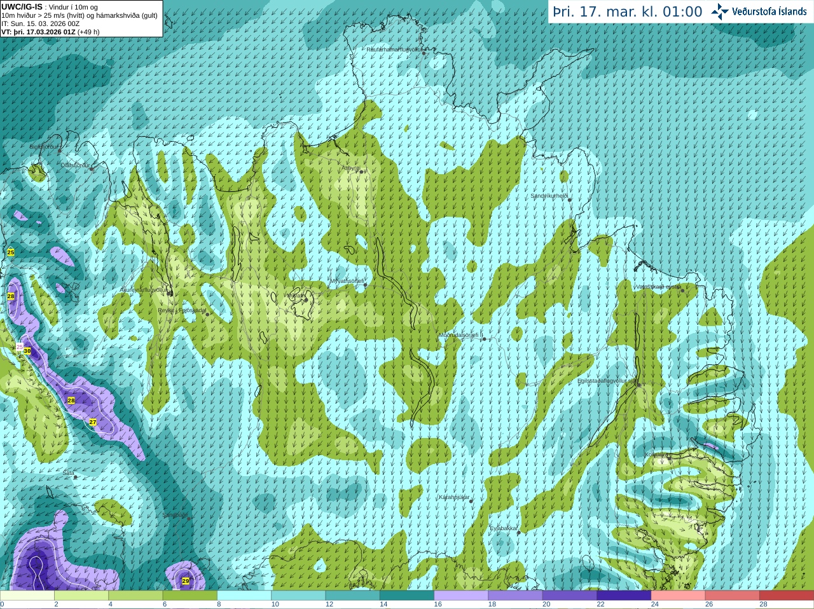Click the 22–24 m/s dark indigo legend swatch

[x=624, y=596]
